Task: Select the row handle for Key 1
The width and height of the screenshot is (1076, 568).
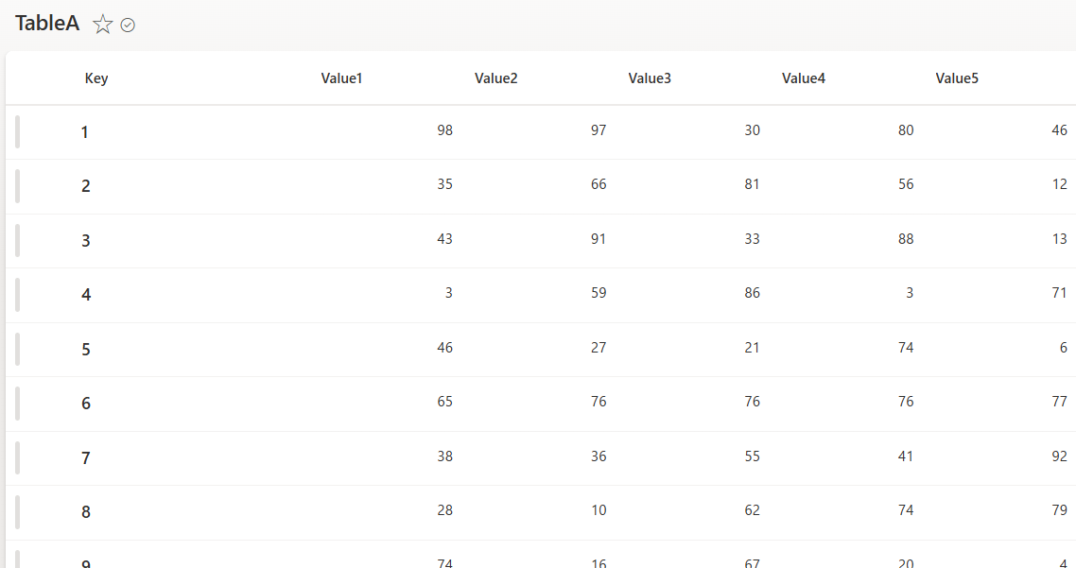Action: pyautogui.click(x=17, y=131)
